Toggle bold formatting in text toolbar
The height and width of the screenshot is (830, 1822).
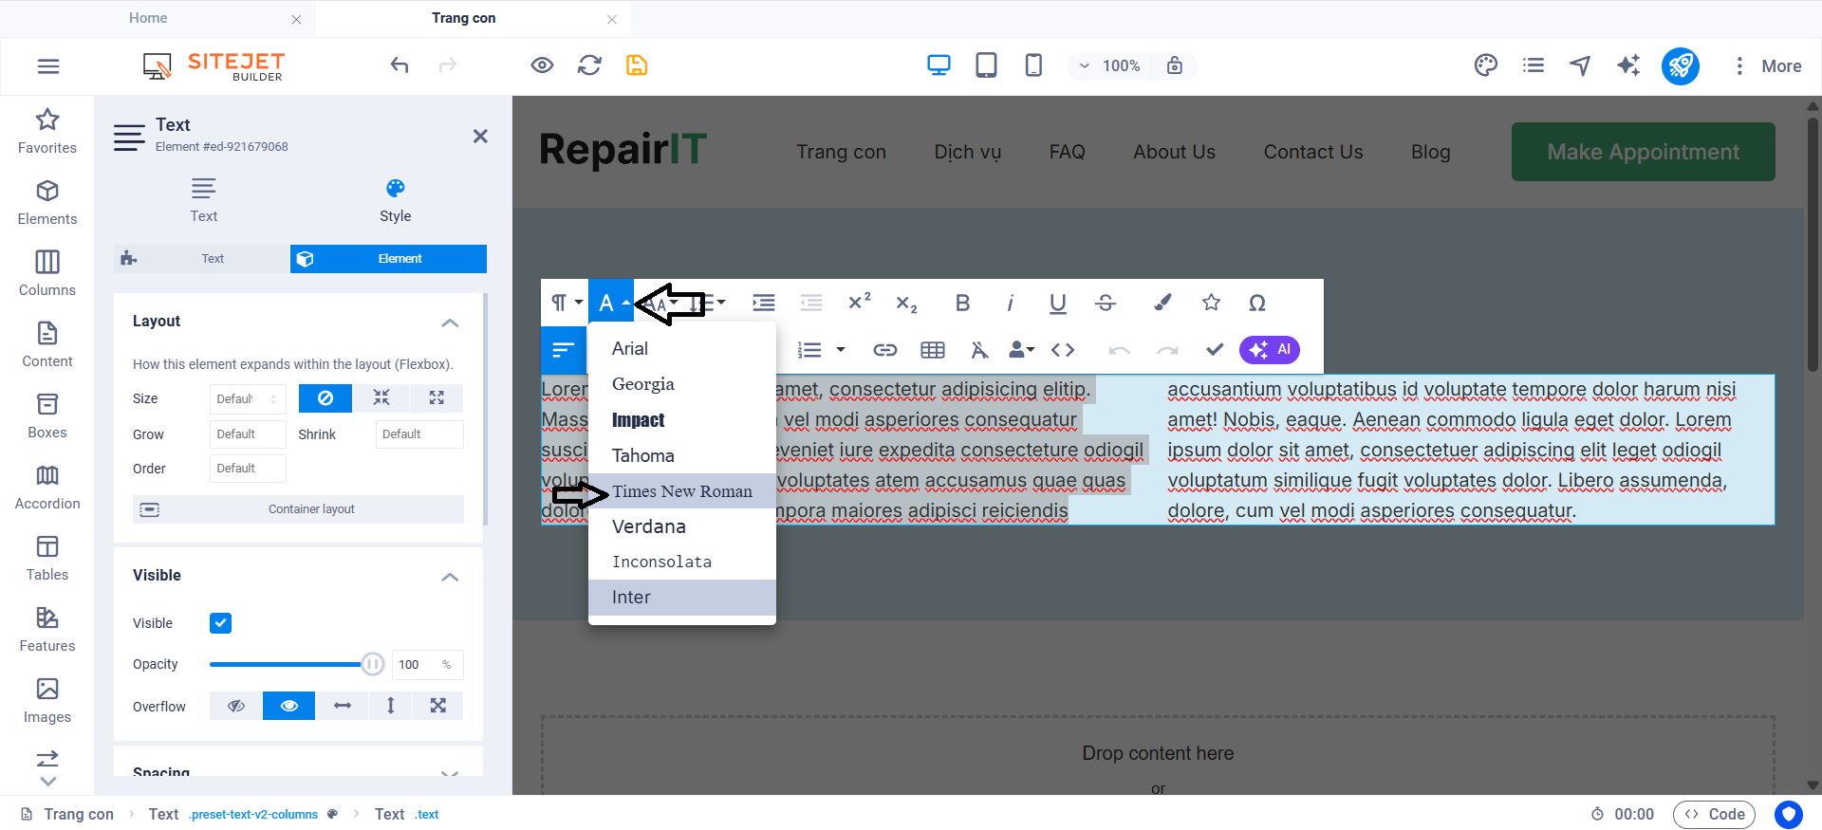point(962,303)
